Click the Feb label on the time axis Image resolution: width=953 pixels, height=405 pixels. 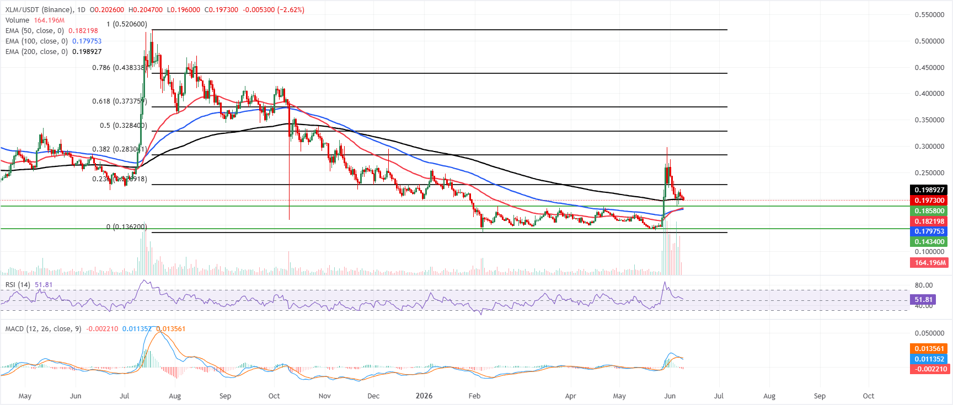(474, 396)
